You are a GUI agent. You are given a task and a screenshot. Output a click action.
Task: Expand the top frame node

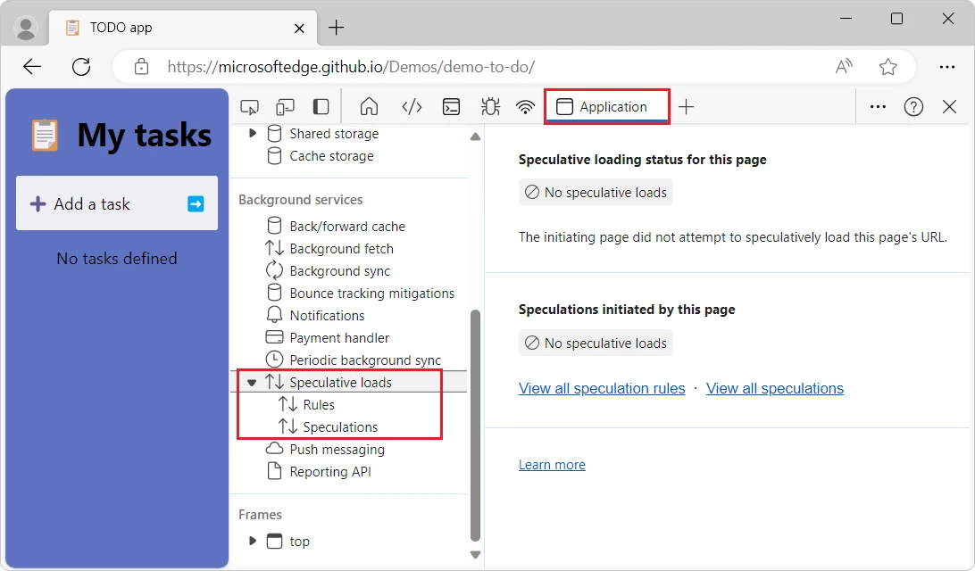(253, 541)
